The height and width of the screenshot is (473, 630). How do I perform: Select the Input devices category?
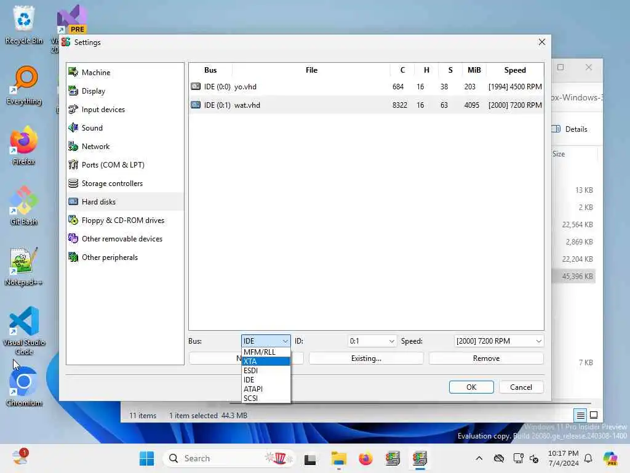(x=125, y=110)
